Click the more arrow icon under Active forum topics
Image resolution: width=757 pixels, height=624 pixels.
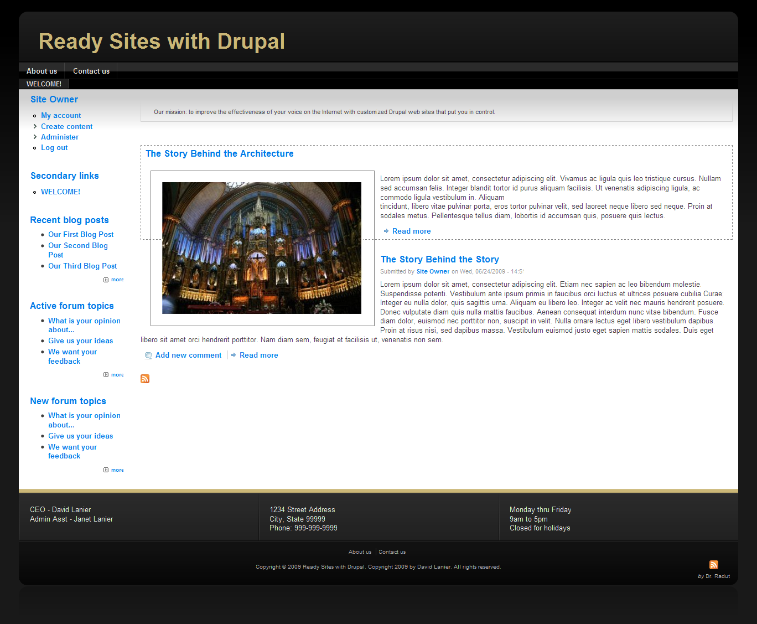point(106,375)
